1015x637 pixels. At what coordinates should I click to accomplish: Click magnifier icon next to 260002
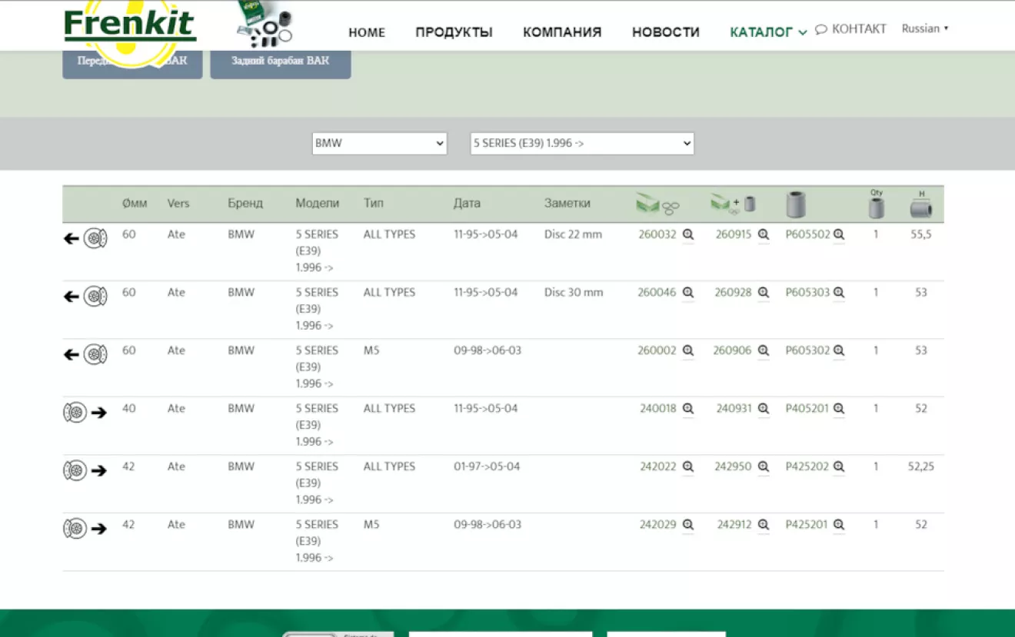click(x=688, y=350)
